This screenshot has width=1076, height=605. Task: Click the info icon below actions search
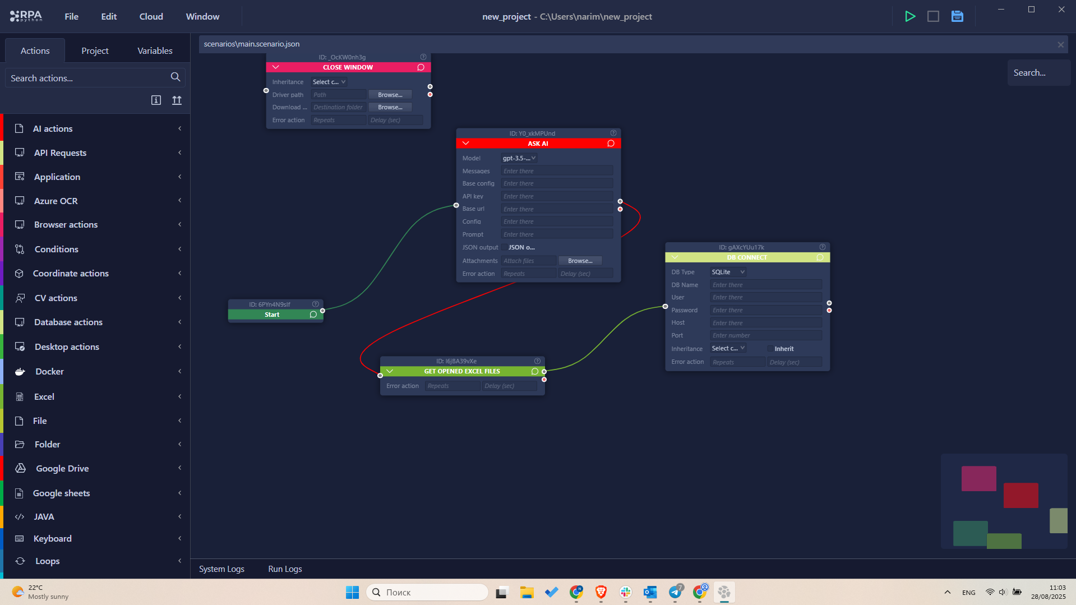156,100
